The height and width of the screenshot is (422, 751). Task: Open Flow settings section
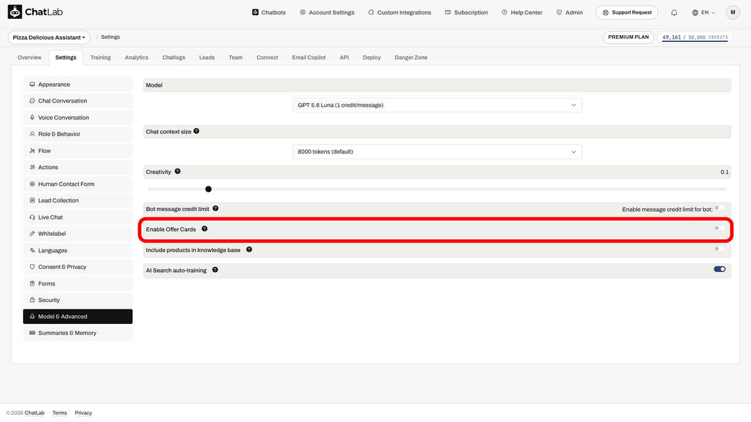[x=78, y=151]
